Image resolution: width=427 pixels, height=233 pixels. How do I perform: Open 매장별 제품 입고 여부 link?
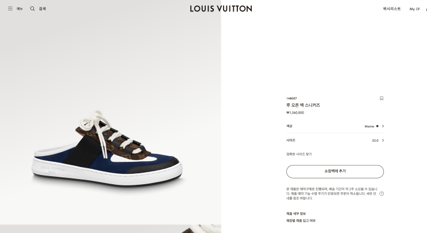coord(301,220)
